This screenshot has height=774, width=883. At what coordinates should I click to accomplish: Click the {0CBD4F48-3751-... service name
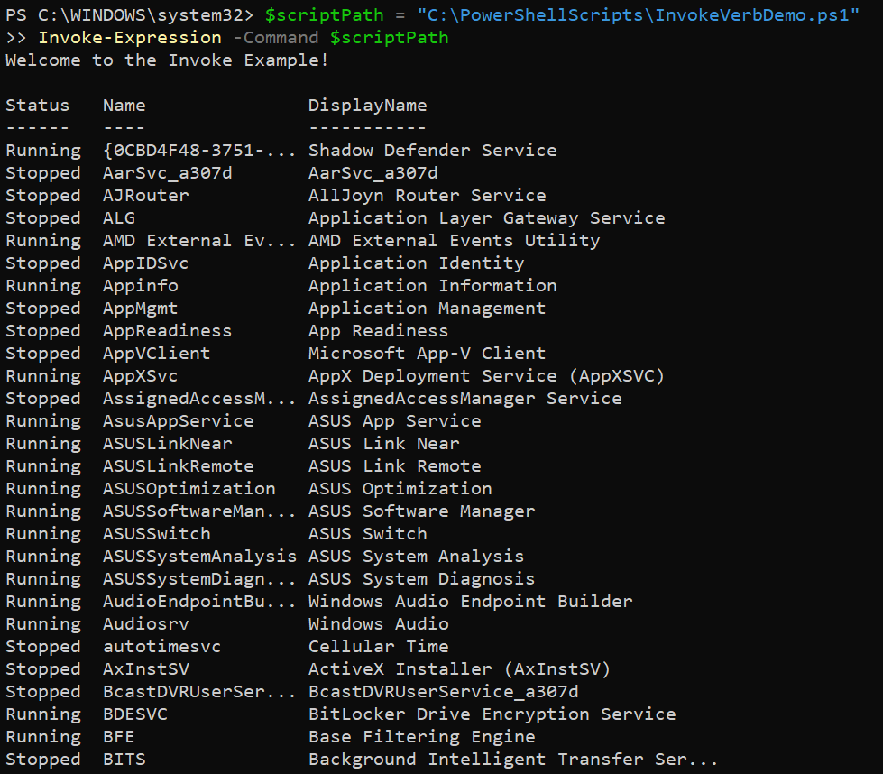tap(199, 151)
